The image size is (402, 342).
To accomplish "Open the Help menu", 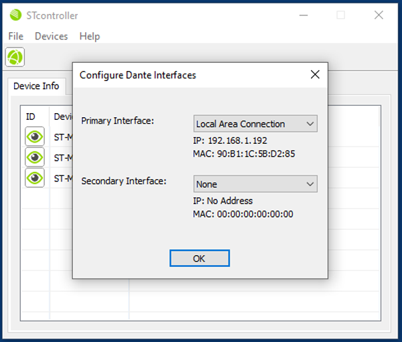I will pyautogui.click(x=89, y=36).
